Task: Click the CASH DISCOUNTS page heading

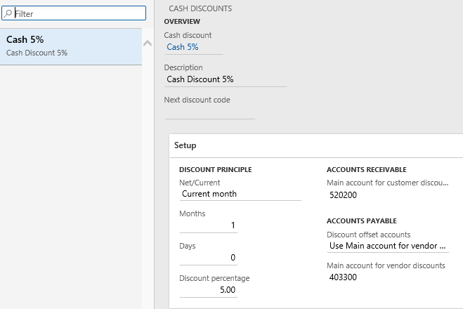Action: [x=200, y=8]
